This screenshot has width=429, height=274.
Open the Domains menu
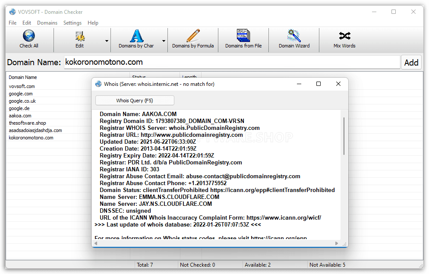pos(47,23)
